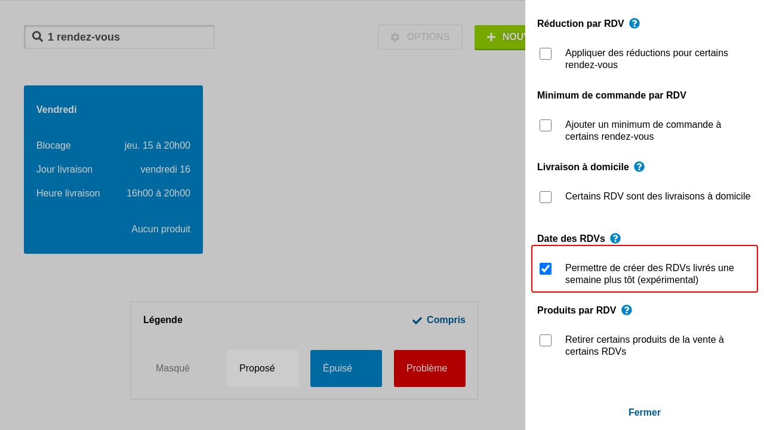This screenshot has width=764, height=430.
Task: Click Fermer to close the options panel
Action: [x=644, y=413]
